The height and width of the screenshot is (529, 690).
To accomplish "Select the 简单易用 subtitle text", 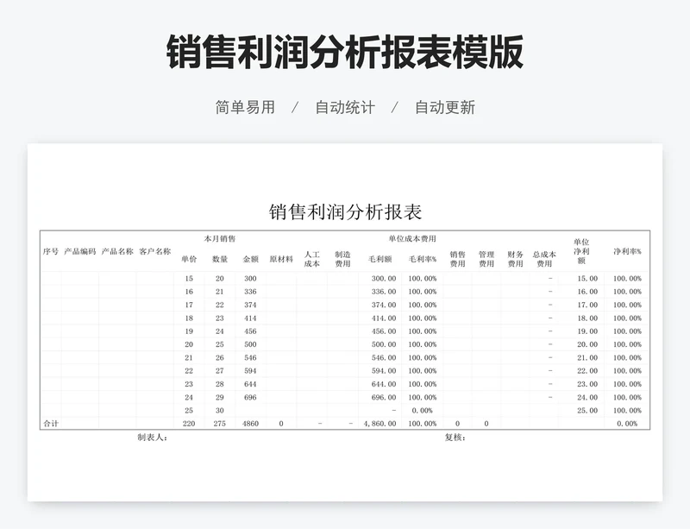I will tap(245, 107).
